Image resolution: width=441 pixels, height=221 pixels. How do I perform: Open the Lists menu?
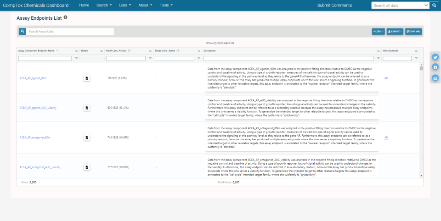tap(125, 6)
